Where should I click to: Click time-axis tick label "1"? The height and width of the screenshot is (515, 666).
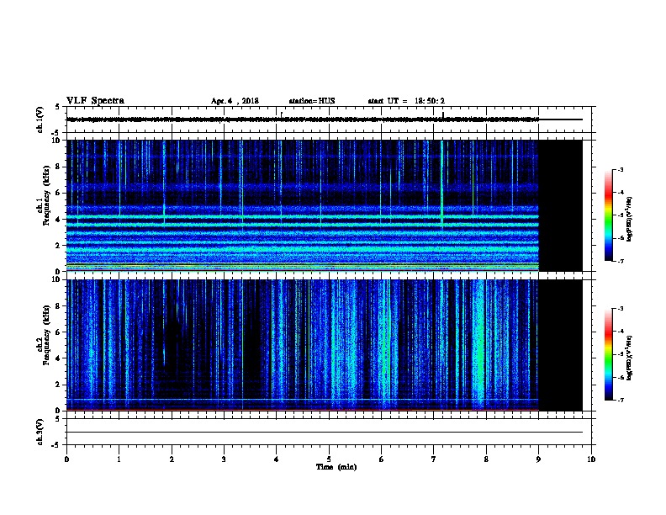click(119, 459)
